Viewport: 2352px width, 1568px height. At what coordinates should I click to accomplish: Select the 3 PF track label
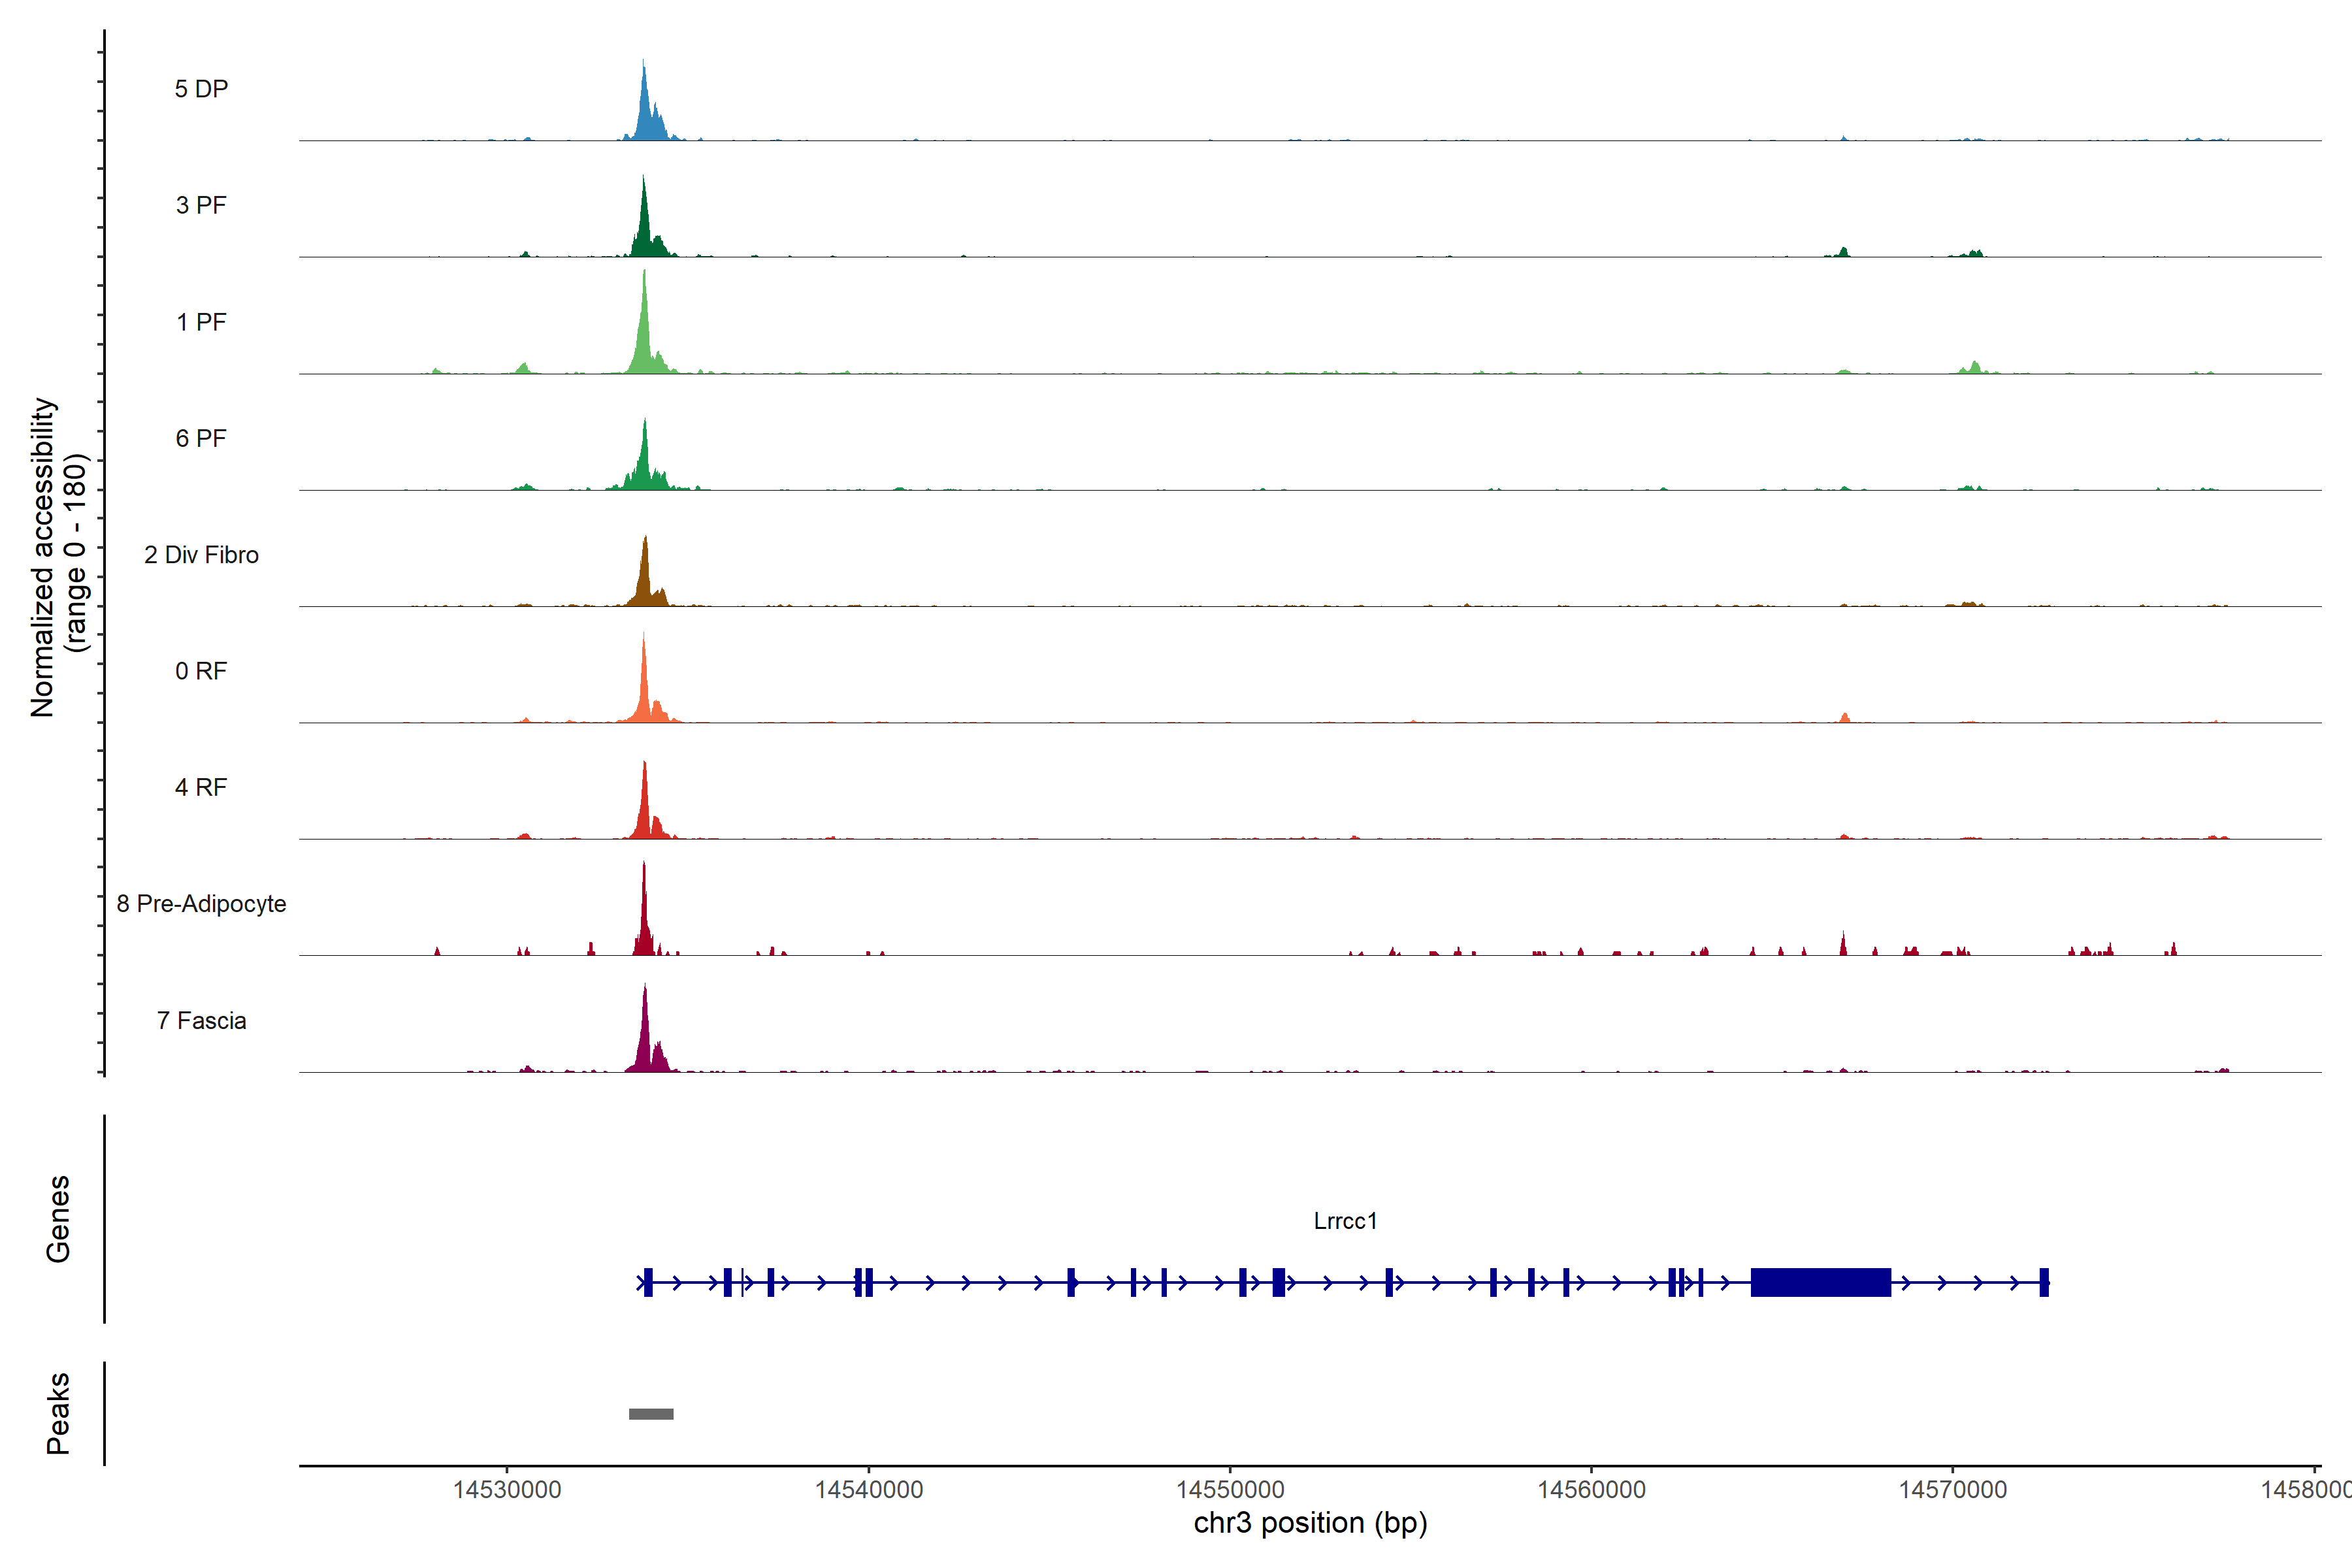click(201, 205)
